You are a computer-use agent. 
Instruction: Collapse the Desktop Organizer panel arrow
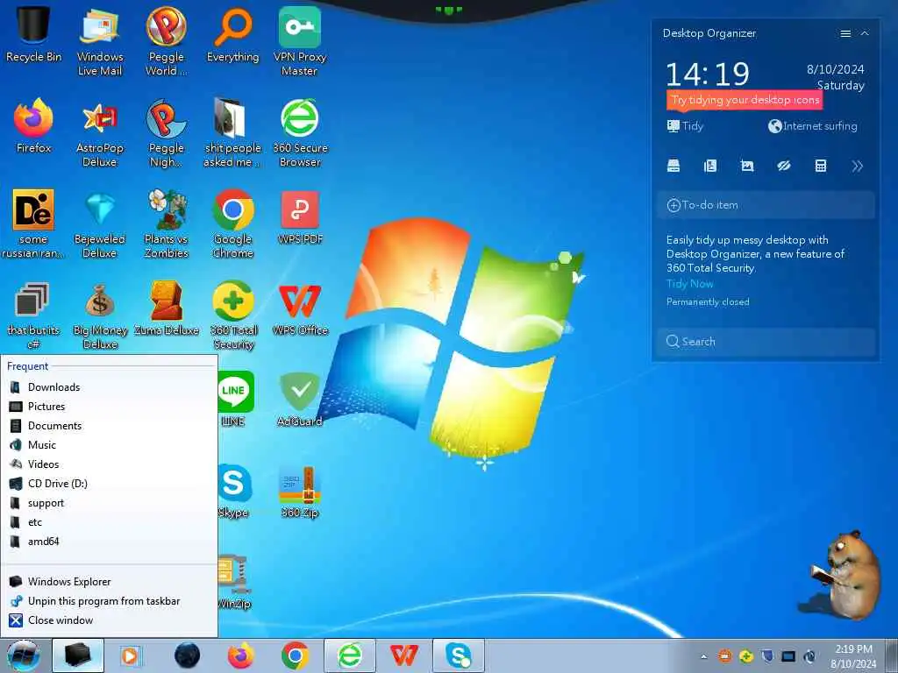tap(865, 33)
